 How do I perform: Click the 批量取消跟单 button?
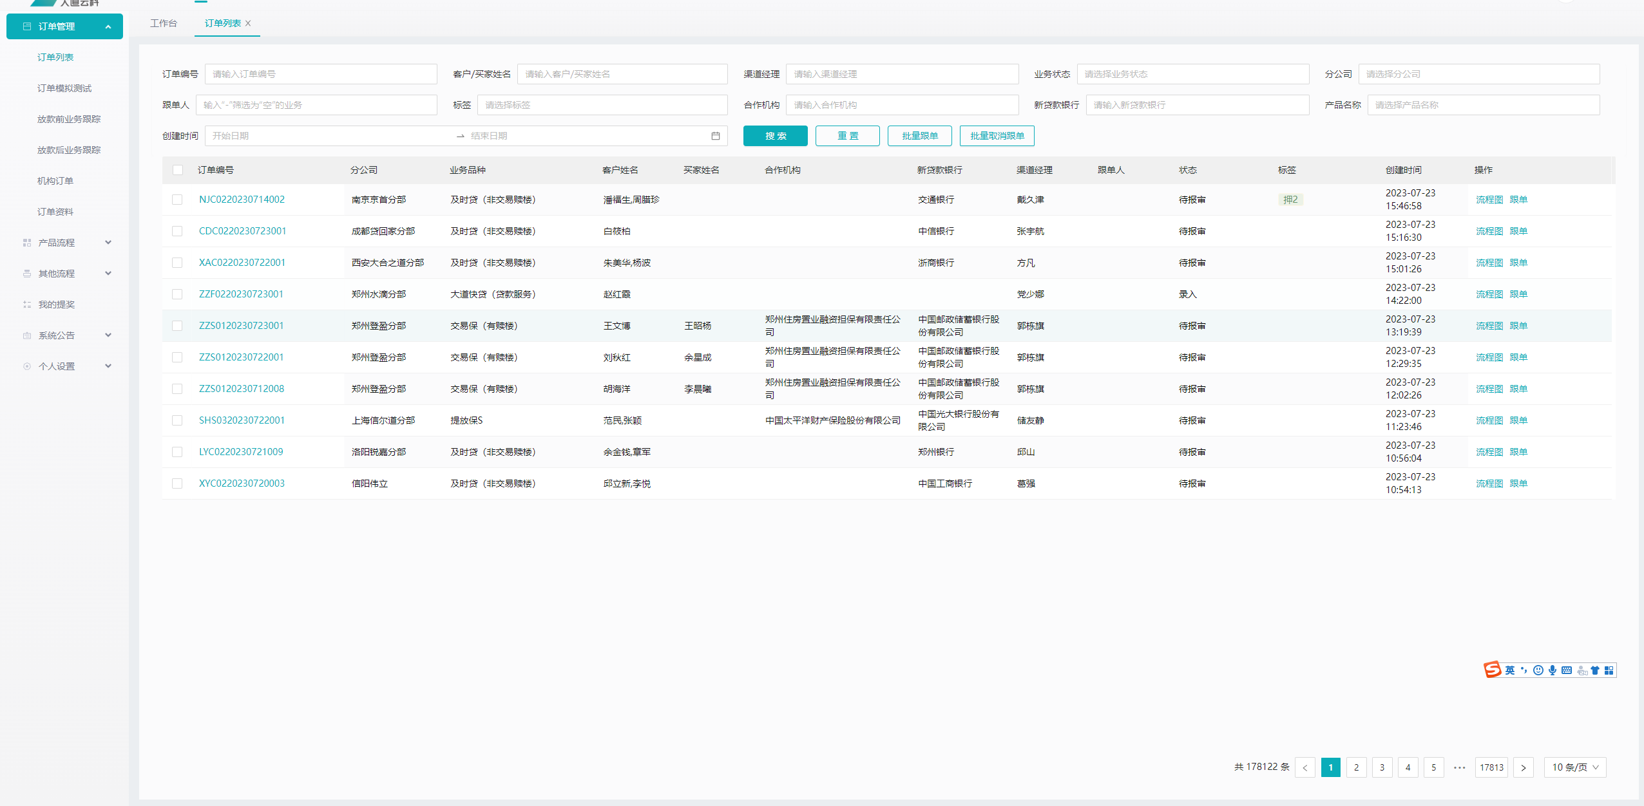click(x=997, y=136)
